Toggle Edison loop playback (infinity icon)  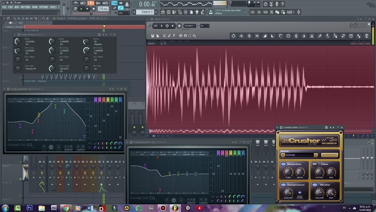[156, 26]
